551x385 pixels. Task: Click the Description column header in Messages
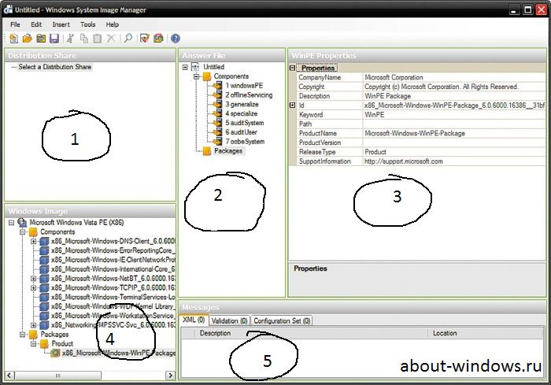point(311,333)
